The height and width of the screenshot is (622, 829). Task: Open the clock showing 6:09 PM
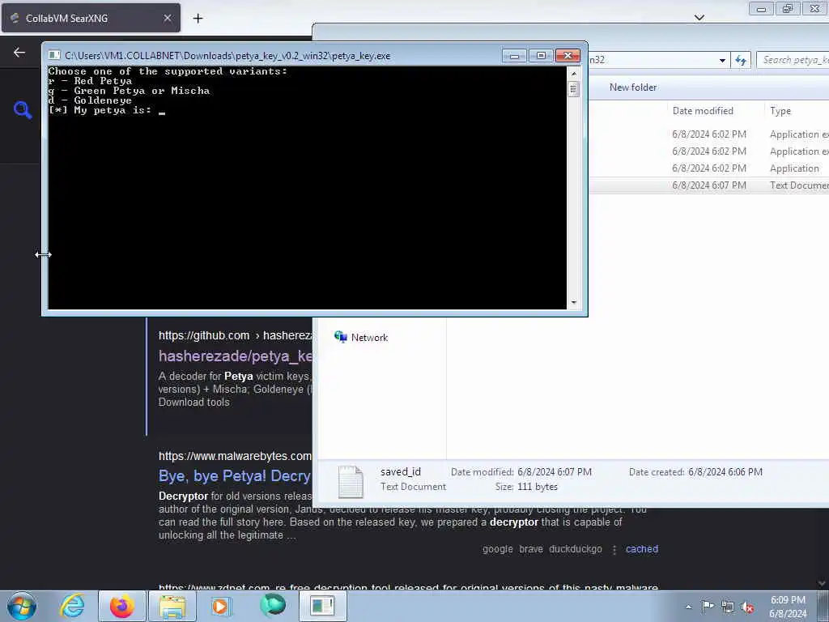click(788, 606)
